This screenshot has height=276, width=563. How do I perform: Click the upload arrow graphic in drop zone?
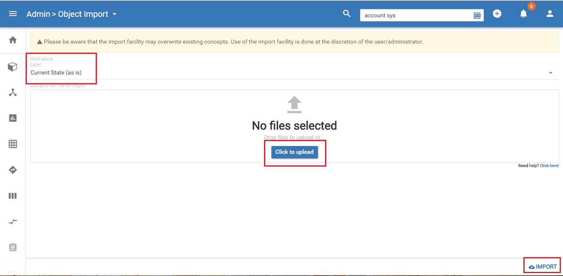click(x=294, y=104)
